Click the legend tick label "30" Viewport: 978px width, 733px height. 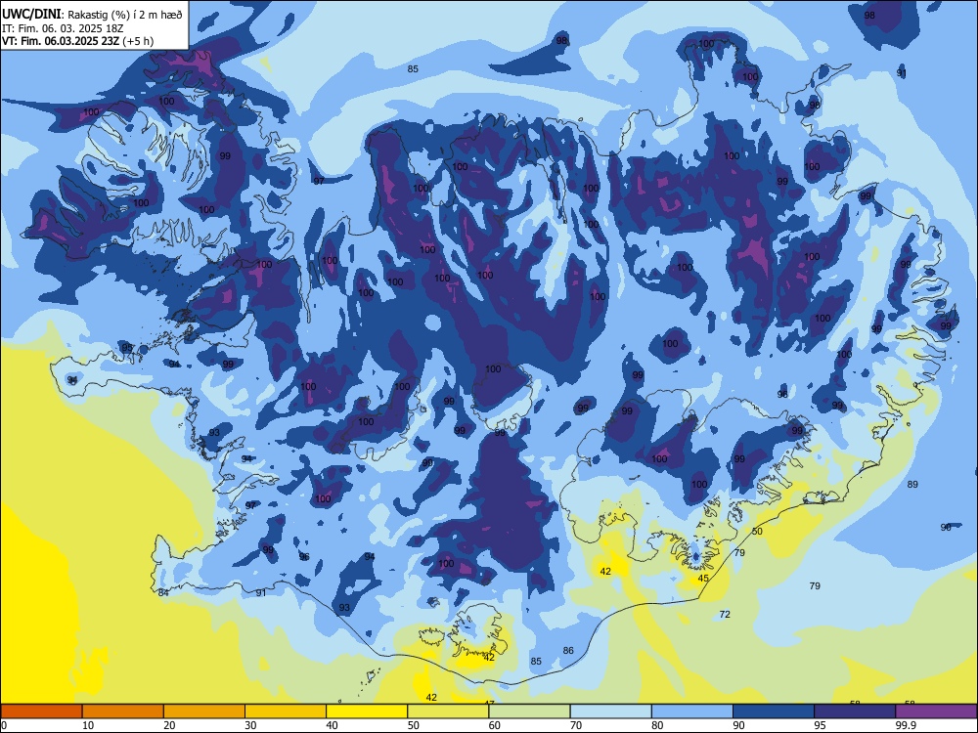point(250,725)
